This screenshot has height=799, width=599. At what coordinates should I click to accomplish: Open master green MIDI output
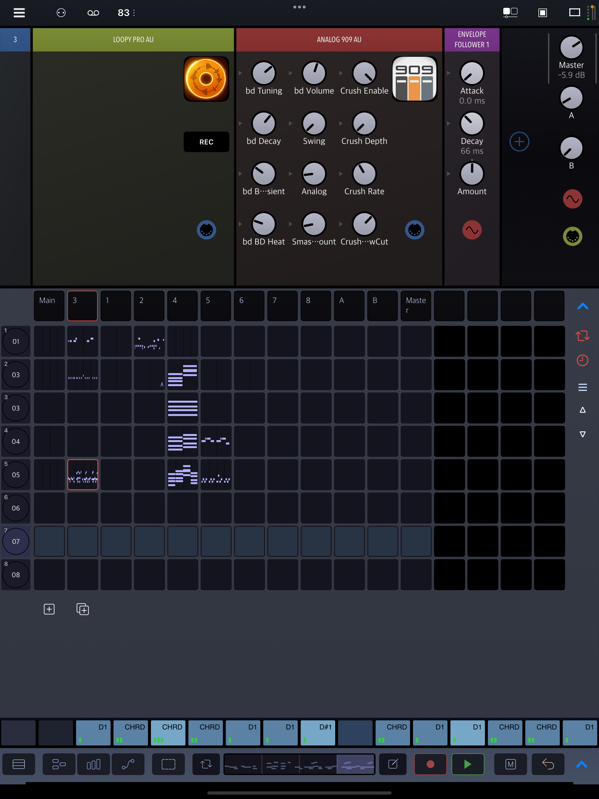pyautogui.click(x=572, y=236)
